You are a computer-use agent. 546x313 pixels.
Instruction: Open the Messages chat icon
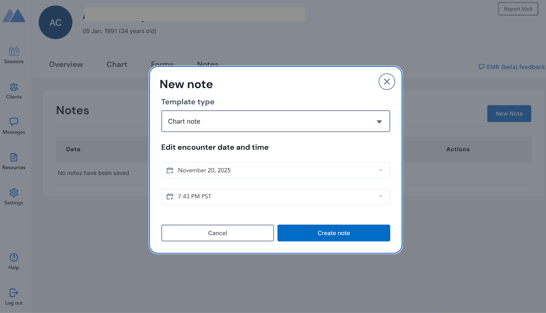14,122
